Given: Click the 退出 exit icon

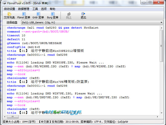Looking at the screenshot, I should click(x=83, y=14).
